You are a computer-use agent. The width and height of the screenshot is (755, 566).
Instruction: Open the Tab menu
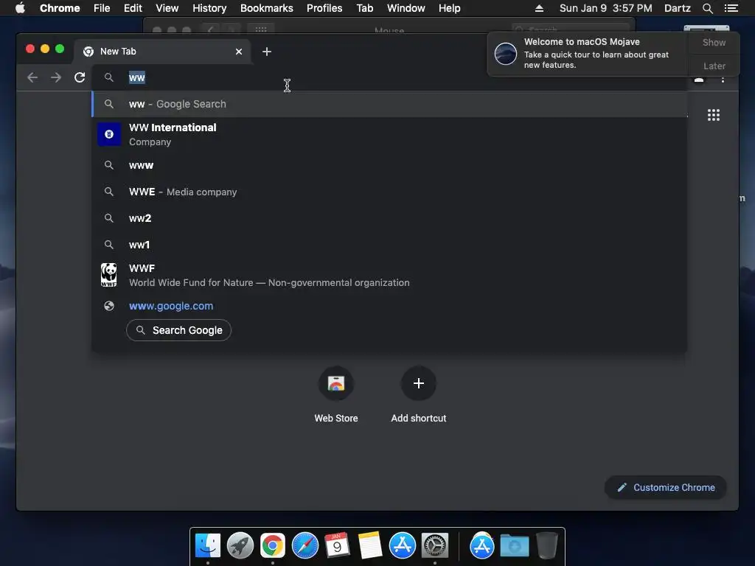point(364,8)
